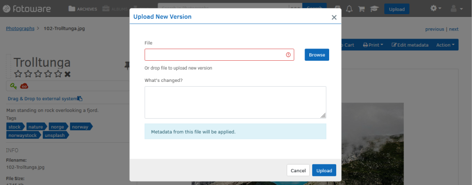Click the dialog Upload button
This screenshot has width=472, height=185.
coord(324,170)
